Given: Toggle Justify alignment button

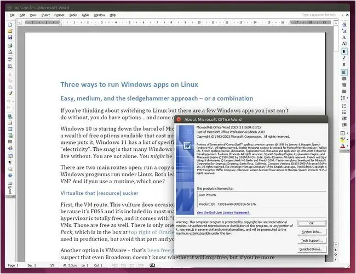Looking at the screenshot, I should (344, 91).
